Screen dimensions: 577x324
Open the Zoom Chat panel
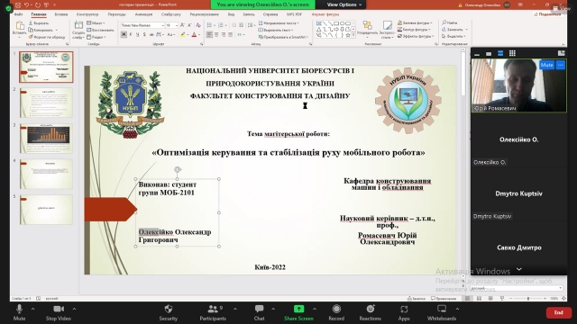pyautogui.click(x=259, y=312)
